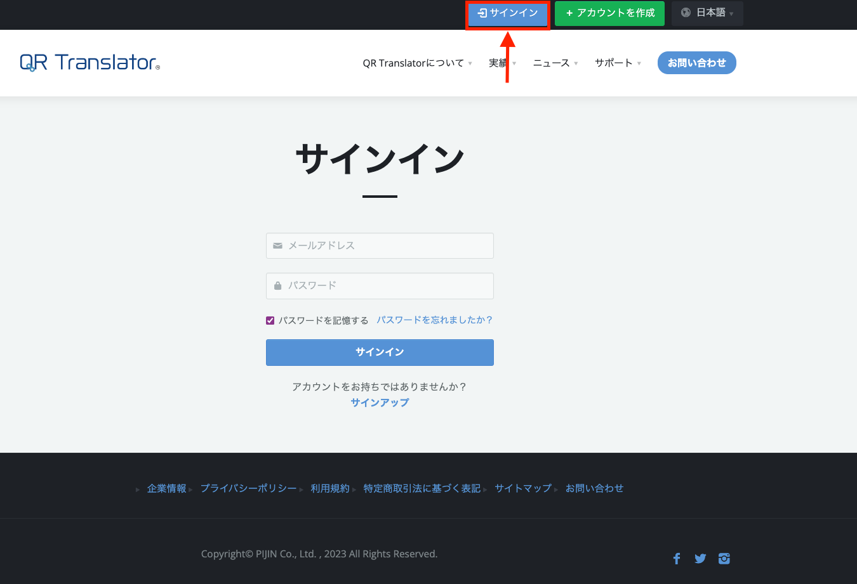Expand the 実績 navigation menu

tap(502, 63)
